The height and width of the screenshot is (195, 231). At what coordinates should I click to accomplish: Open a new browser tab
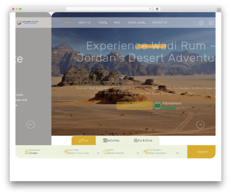[219, 10]
